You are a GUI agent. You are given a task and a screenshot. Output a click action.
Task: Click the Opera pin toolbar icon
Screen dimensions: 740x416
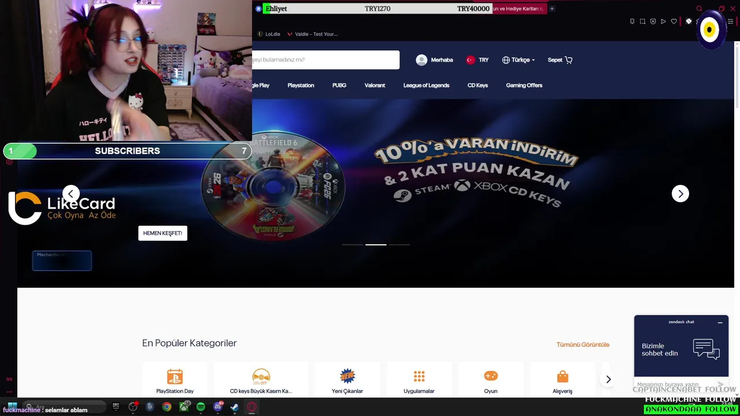(x=632, y=21)
